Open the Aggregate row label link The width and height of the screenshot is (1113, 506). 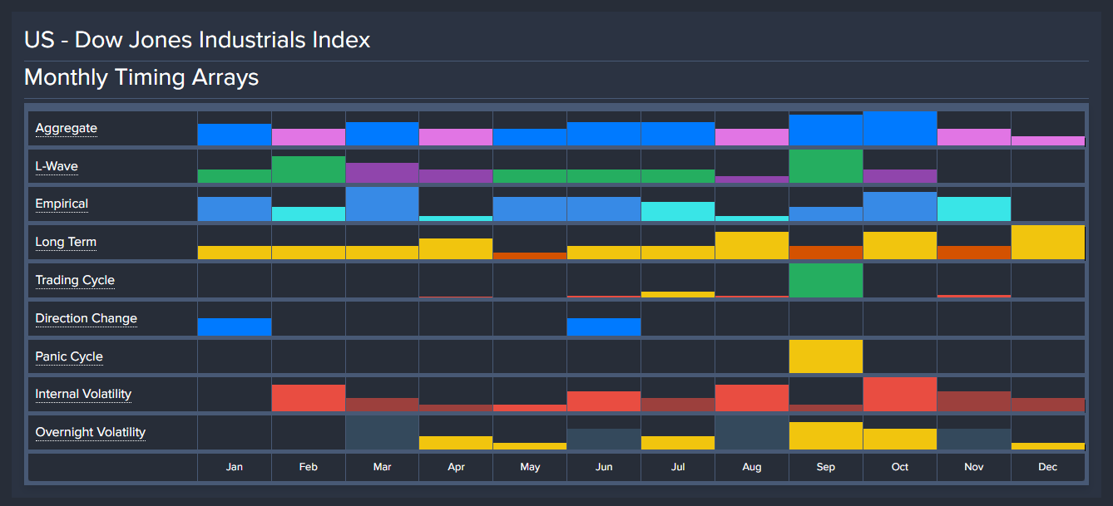[x=66, y=128]
